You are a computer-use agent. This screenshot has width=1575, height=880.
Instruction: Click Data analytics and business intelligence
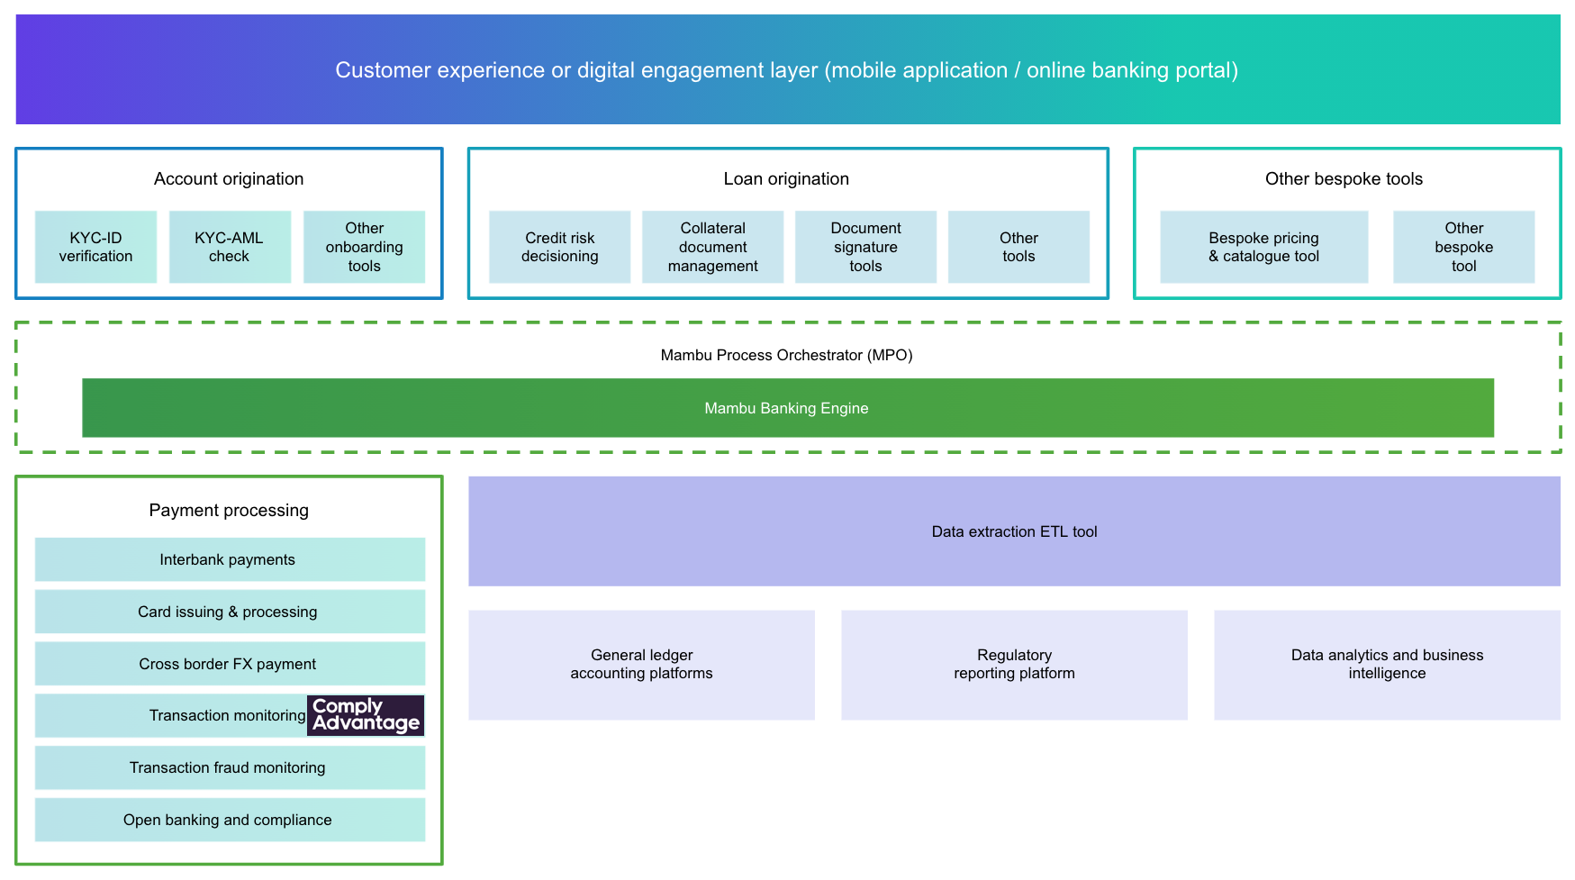(1387, 665)
